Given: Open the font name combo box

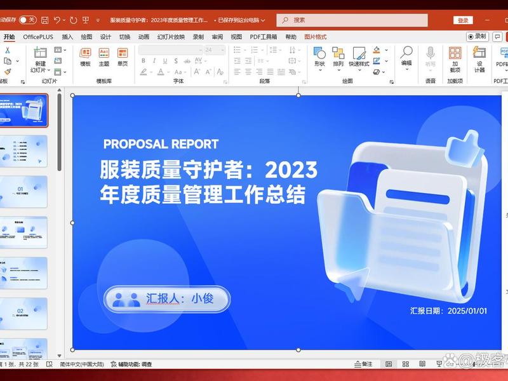Looking at the screenshot, I should point(170,50).
